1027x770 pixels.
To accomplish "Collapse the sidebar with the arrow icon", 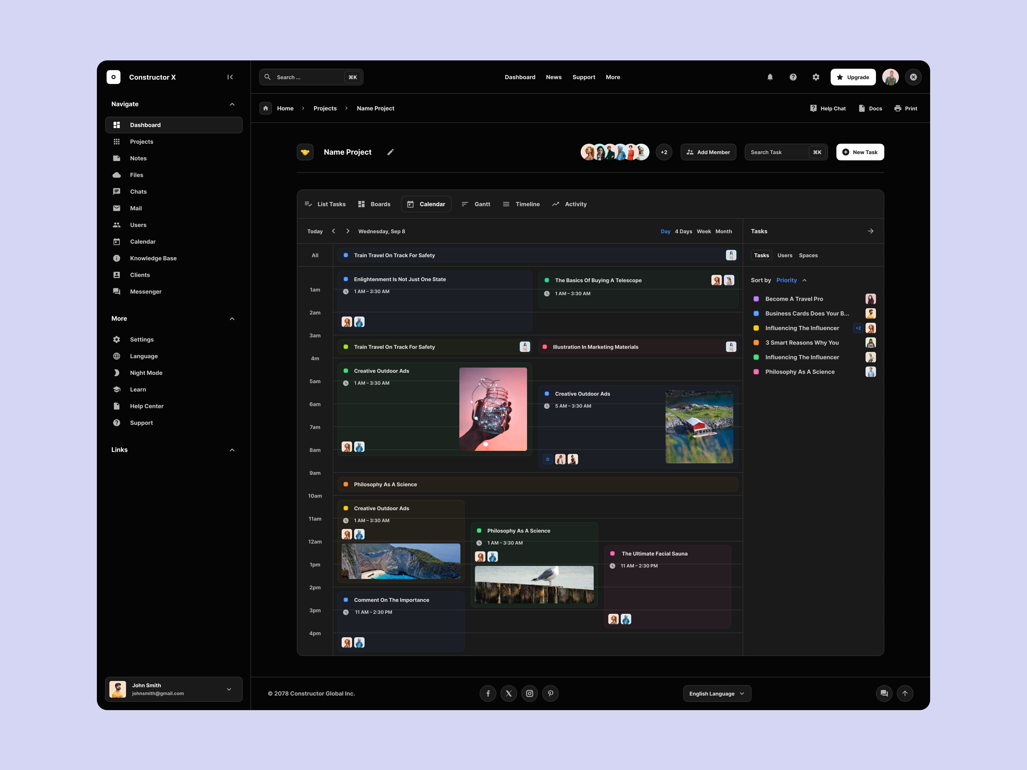I will [x=230, y=77].
